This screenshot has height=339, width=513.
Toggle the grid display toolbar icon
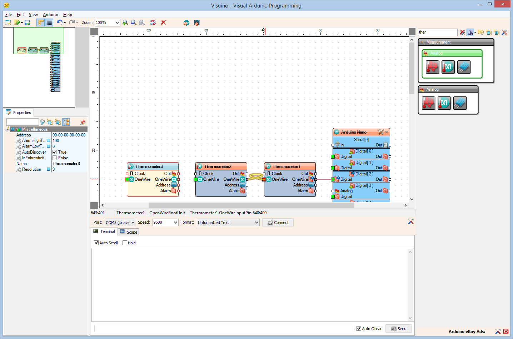[49, 23]
